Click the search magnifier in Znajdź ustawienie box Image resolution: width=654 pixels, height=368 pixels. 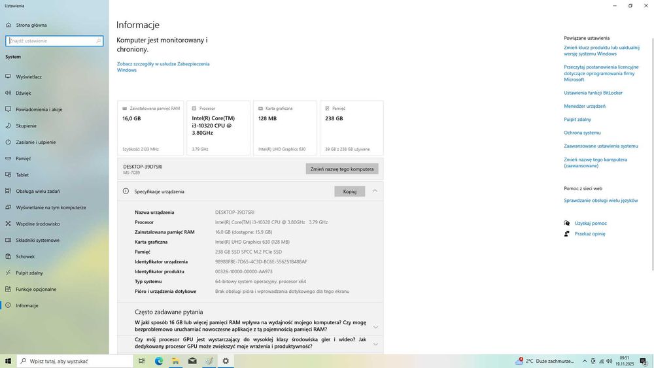99,41
